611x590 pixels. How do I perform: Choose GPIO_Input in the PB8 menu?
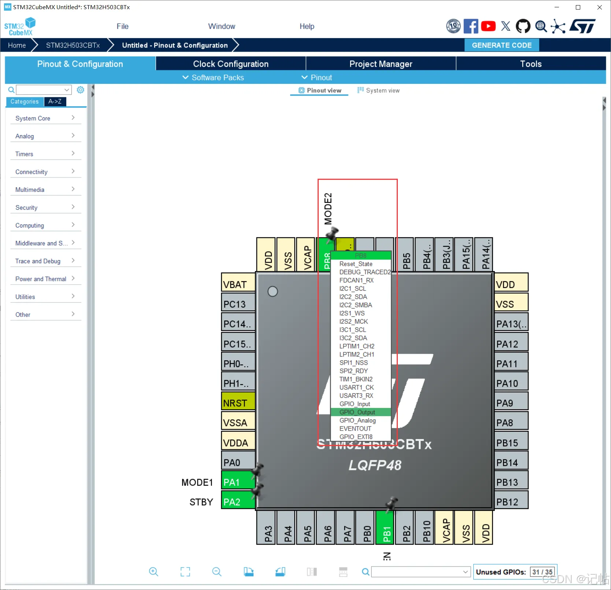click(x=361, y=404)
